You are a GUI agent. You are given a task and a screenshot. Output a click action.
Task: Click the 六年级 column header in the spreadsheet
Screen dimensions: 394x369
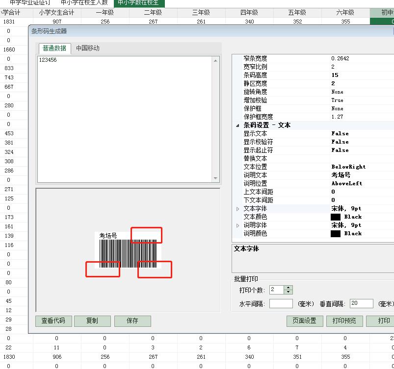tap(345, 13)
